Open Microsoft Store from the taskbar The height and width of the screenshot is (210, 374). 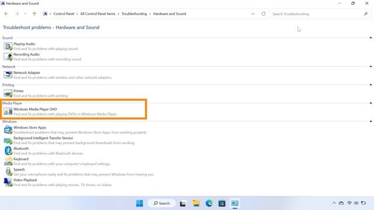222,203
